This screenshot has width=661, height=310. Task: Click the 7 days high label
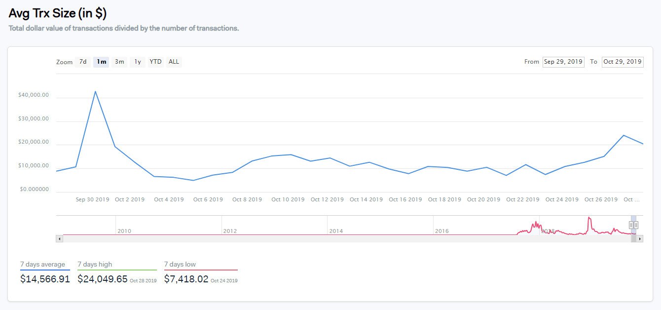pyautogui.click(x=95, y=265)
